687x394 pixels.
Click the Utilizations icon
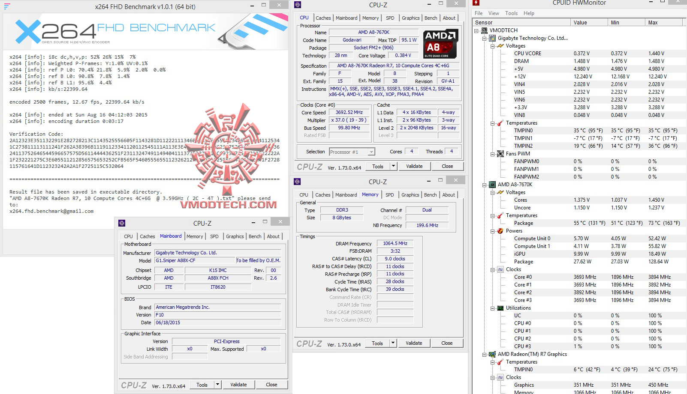tap(500, 308)
